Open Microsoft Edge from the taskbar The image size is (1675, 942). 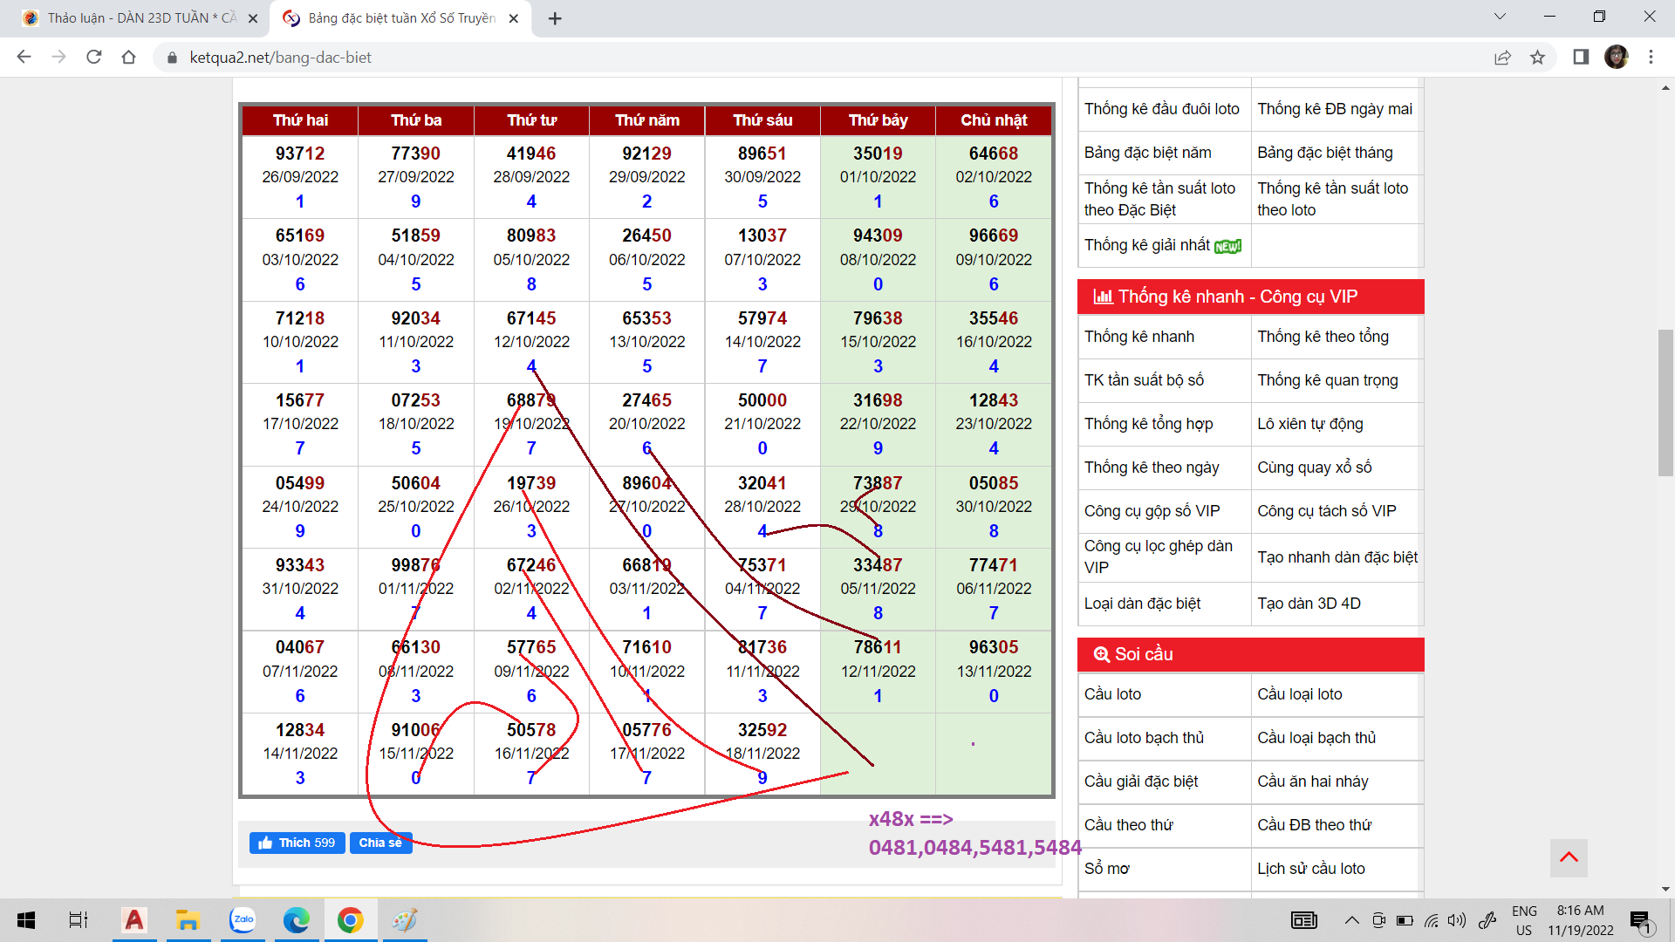pos(297,920)
